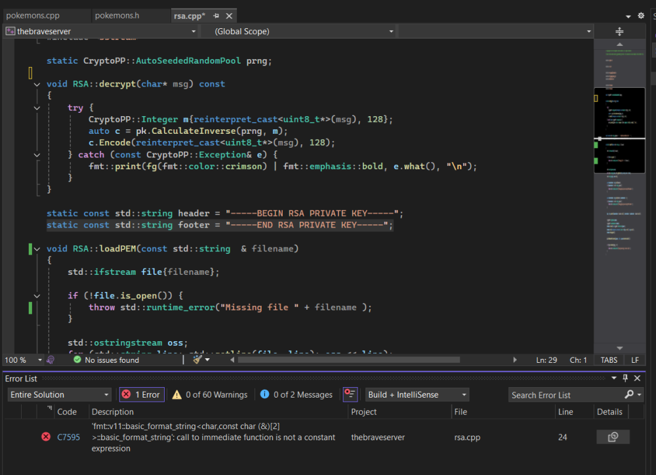Screen dimensions: 656x475
Task: Pin the Error List panel
Action: tap(625, 379)
